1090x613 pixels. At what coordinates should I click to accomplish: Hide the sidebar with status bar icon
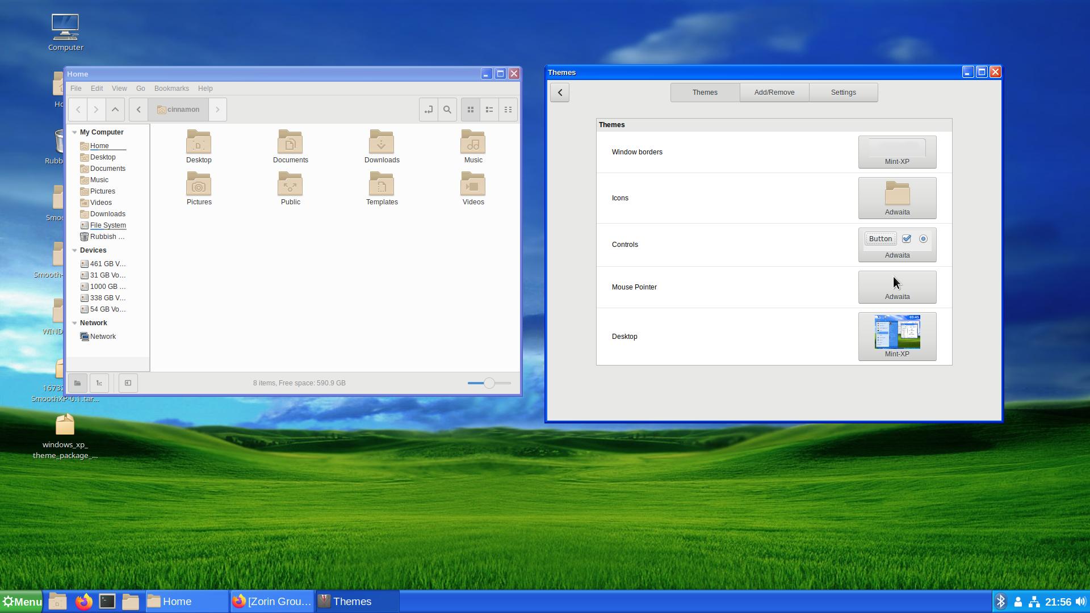pos(128,383)
